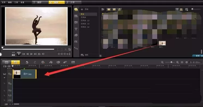203x107 pixels.
Task: Jump to the end of the clip
Action: (x=35, y=54)
